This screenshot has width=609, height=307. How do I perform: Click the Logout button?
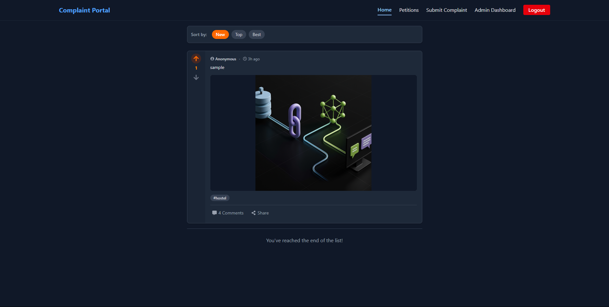click(536, 10)
